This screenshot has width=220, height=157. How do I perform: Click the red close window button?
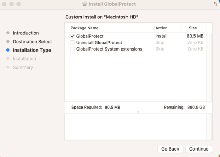coord(5,4)
